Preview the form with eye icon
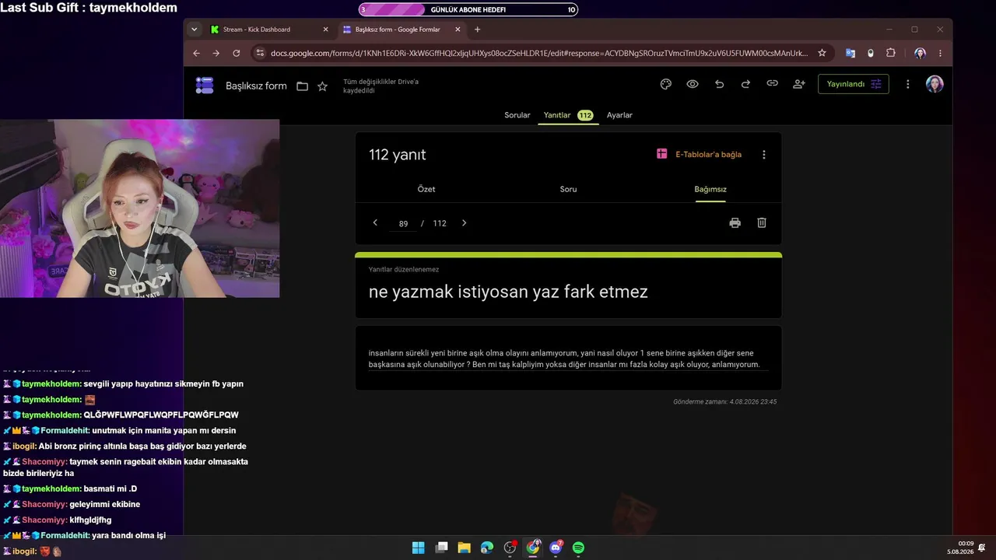Screen dimensions: 996x560 coord(693,84)
